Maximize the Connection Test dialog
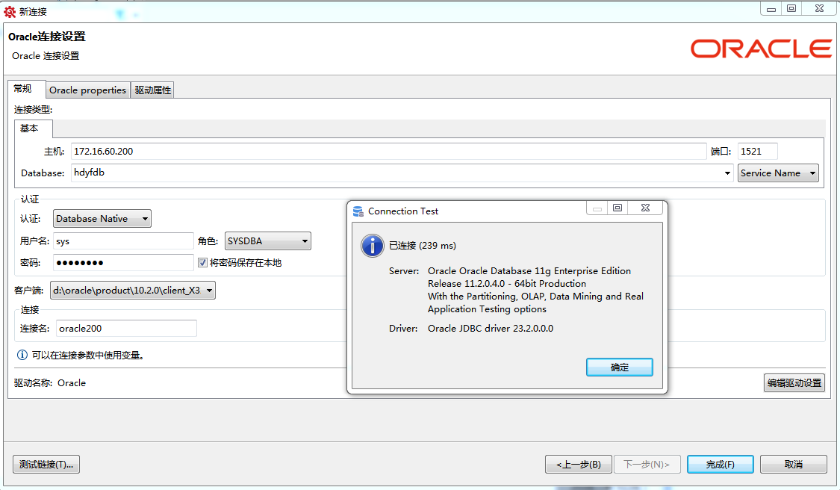840x490 pixels. pos(617,208)
